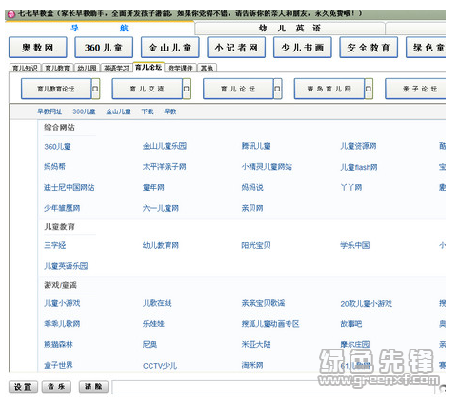This screenshot has height=404, width=460.
Task: Open the 金山儿童乐园 link
Action: pyautogui.click(x=165, y=146)
